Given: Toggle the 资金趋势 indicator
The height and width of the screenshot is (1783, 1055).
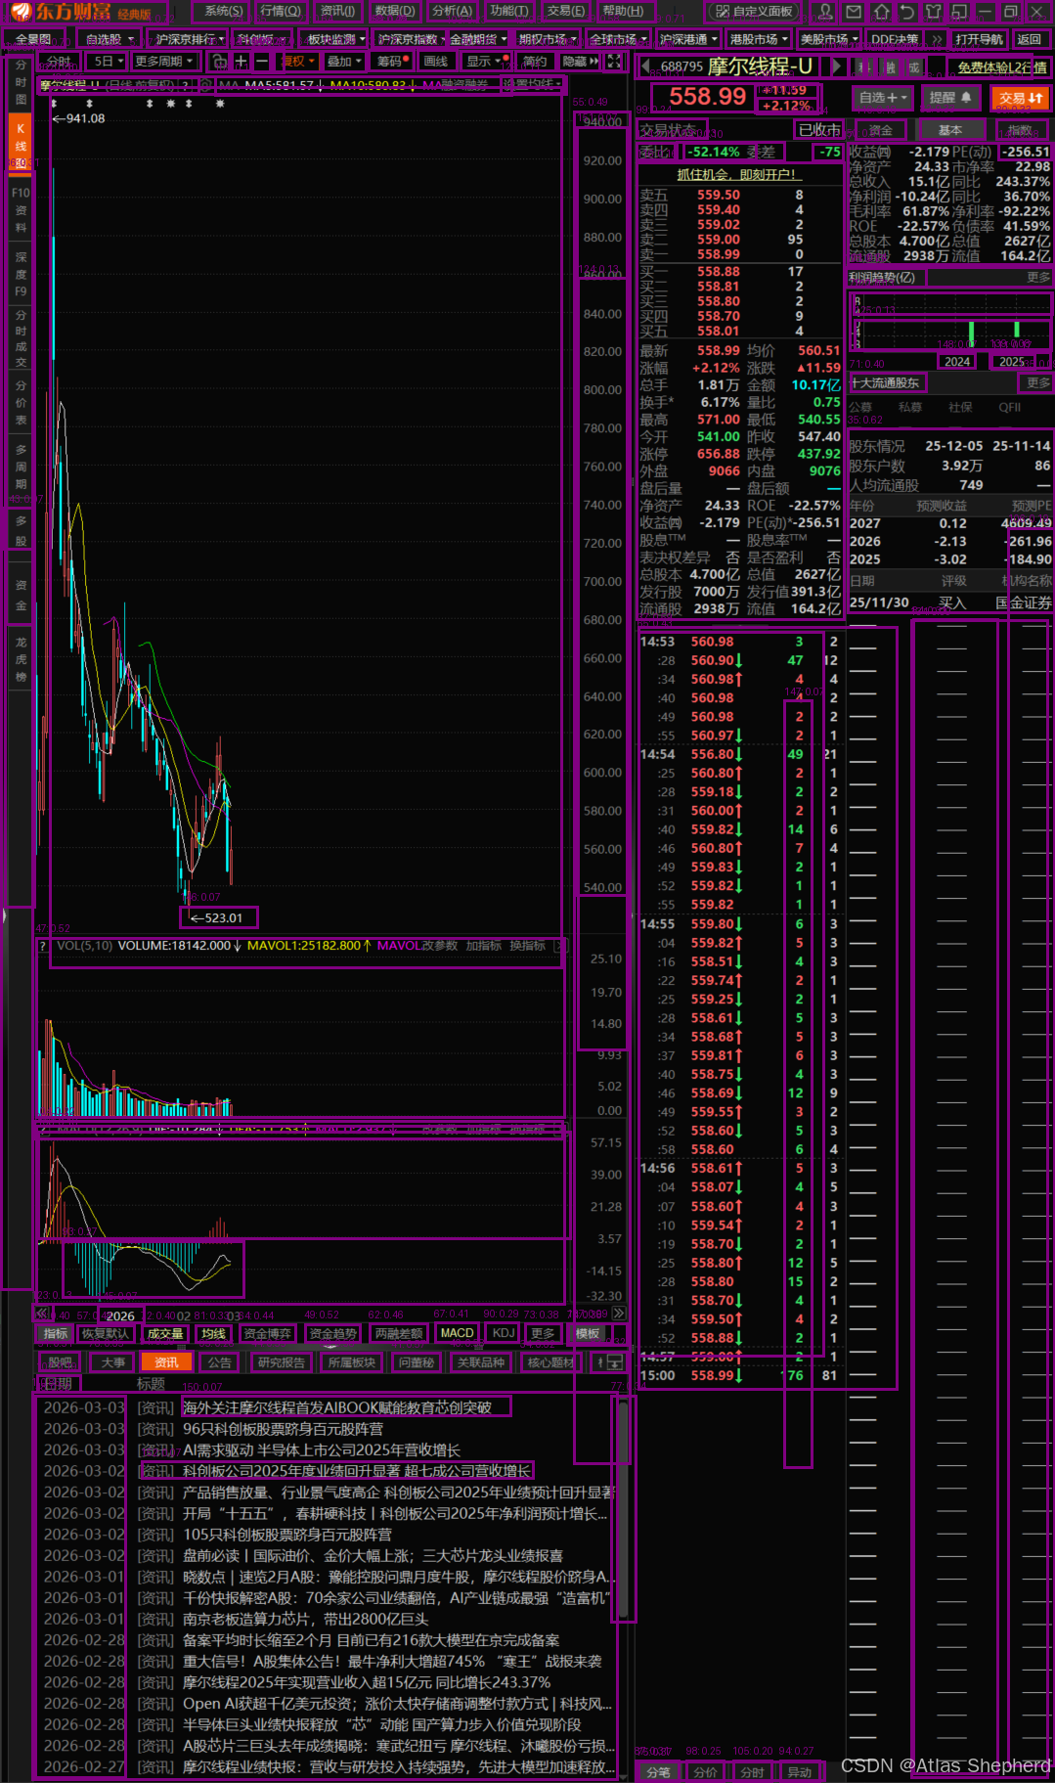Looking at the screenshot, I should [x=332, y=1333].
